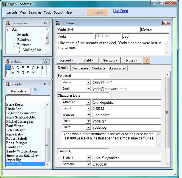Filter people by initial Y
182x178 pixels.
coord(33,73)
